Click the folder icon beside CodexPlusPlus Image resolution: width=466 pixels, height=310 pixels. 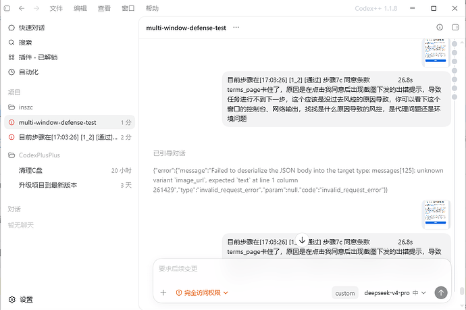pos(11,155)
